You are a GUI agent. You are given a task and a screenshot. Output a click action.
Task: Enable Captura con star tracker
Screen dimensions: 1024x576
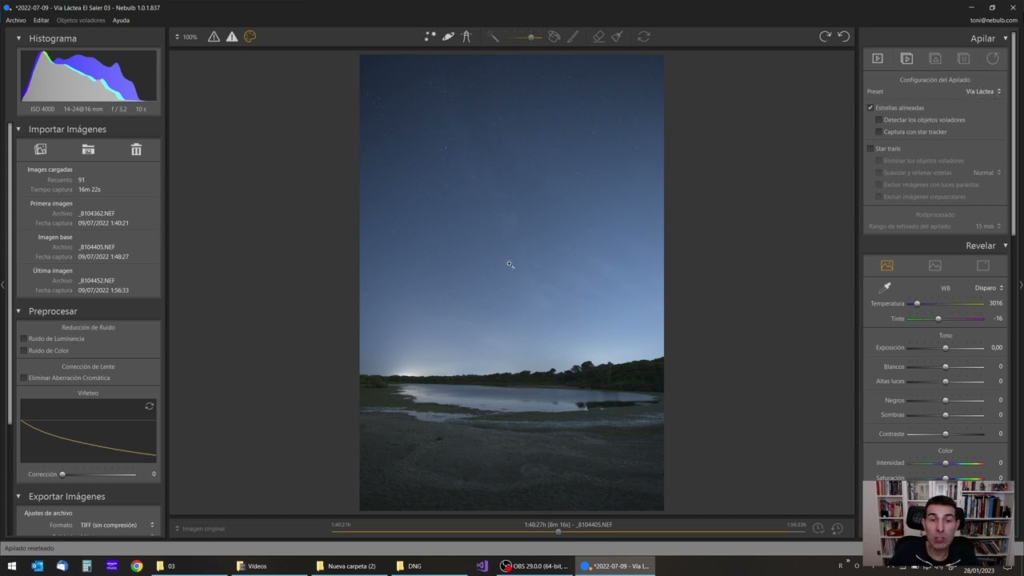point(878,132)
